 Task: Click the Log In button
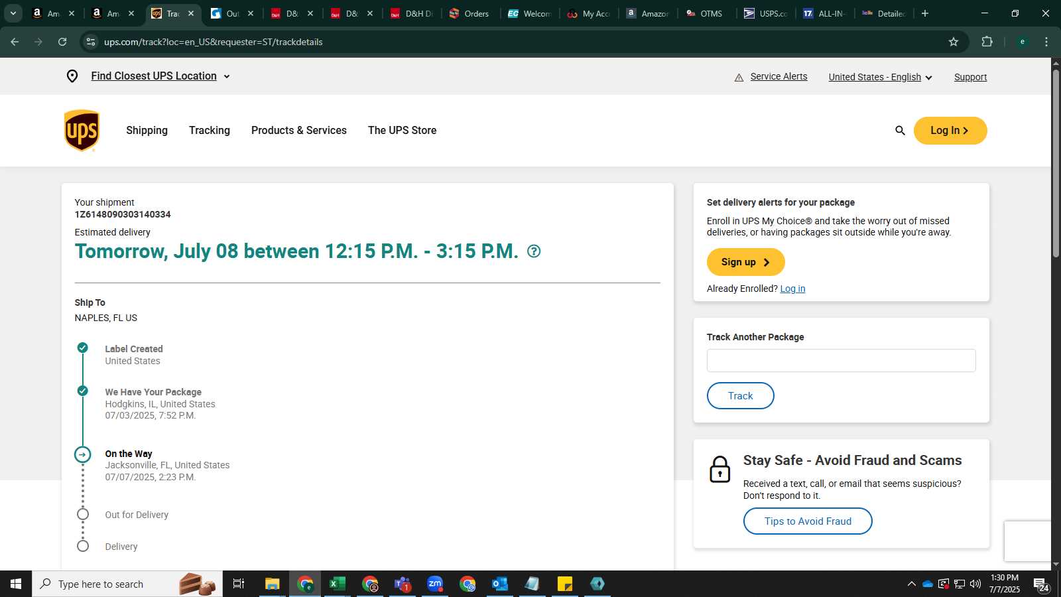click(950, 131)
